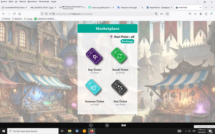The image size is (215, 134).
Task: Click the Summon Ticket label
Action: coord(95,102)
